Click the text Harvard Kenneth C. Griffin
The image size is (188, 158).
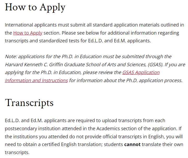point(34,64)
